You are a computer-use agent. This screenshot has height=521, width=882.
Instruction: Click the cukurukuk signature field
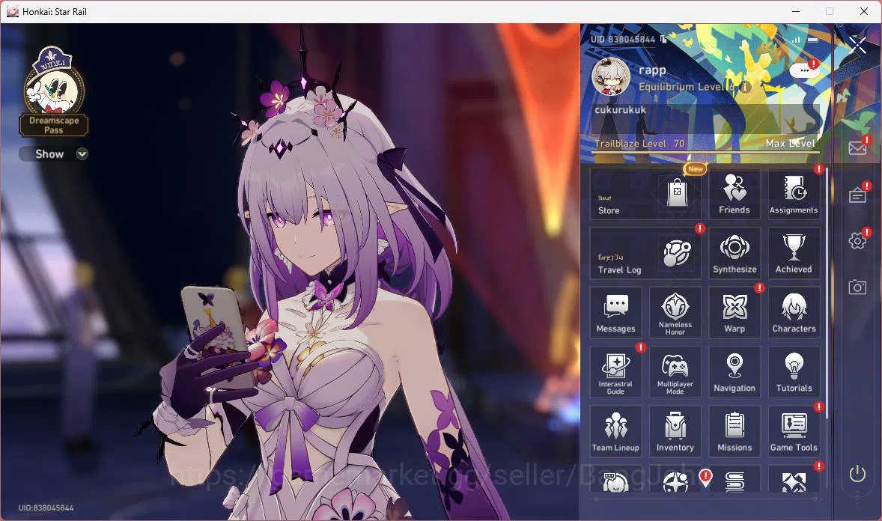click(x=705, y=119)
